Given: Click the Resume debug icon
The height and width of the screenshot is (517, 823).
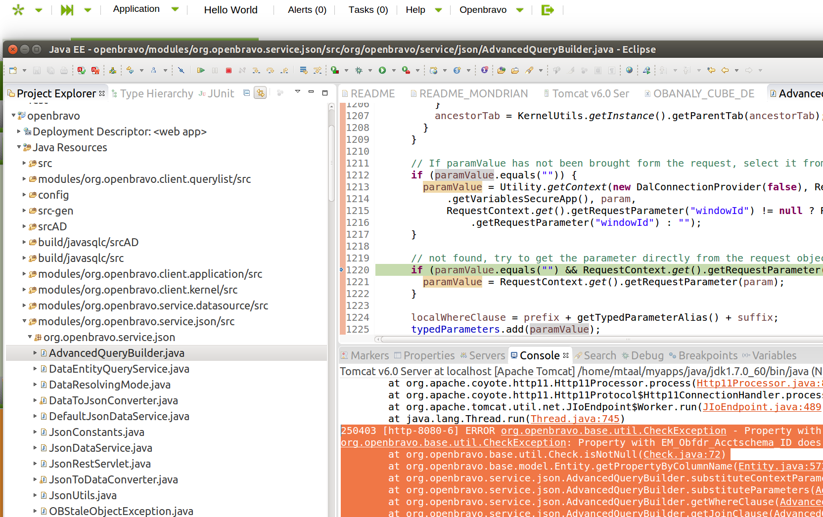Looking at the screenshot, I should pyautogui.click(x=201, y=71).
